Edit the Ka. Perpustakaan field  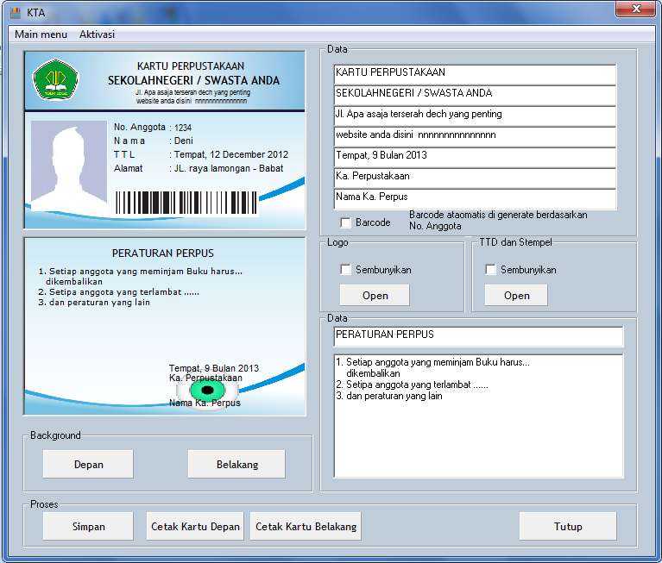click(x=475, y=178)
